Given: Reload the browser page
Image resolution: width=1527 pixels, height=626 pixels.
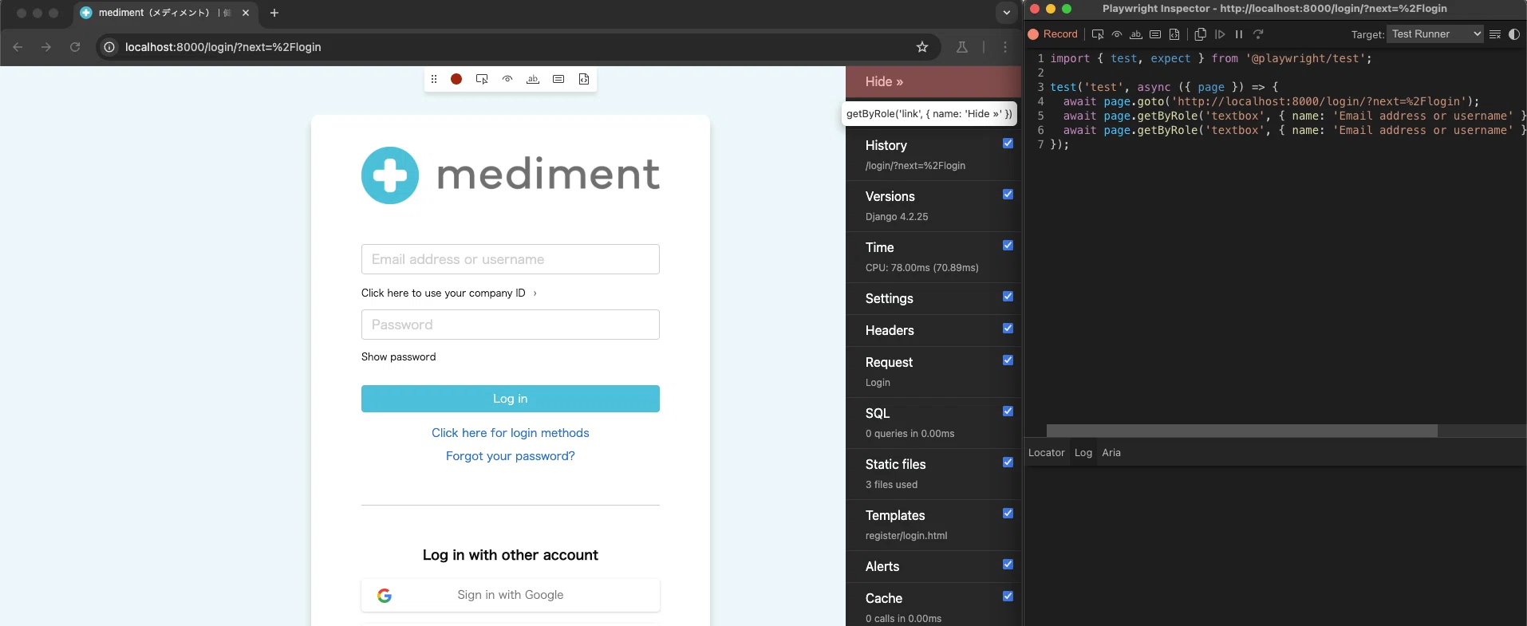Looking at the screenshot, I should click(x=75, y=47).
